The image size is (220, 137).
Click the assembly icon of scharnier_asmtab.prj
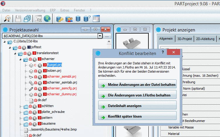(x=31, y=83)
